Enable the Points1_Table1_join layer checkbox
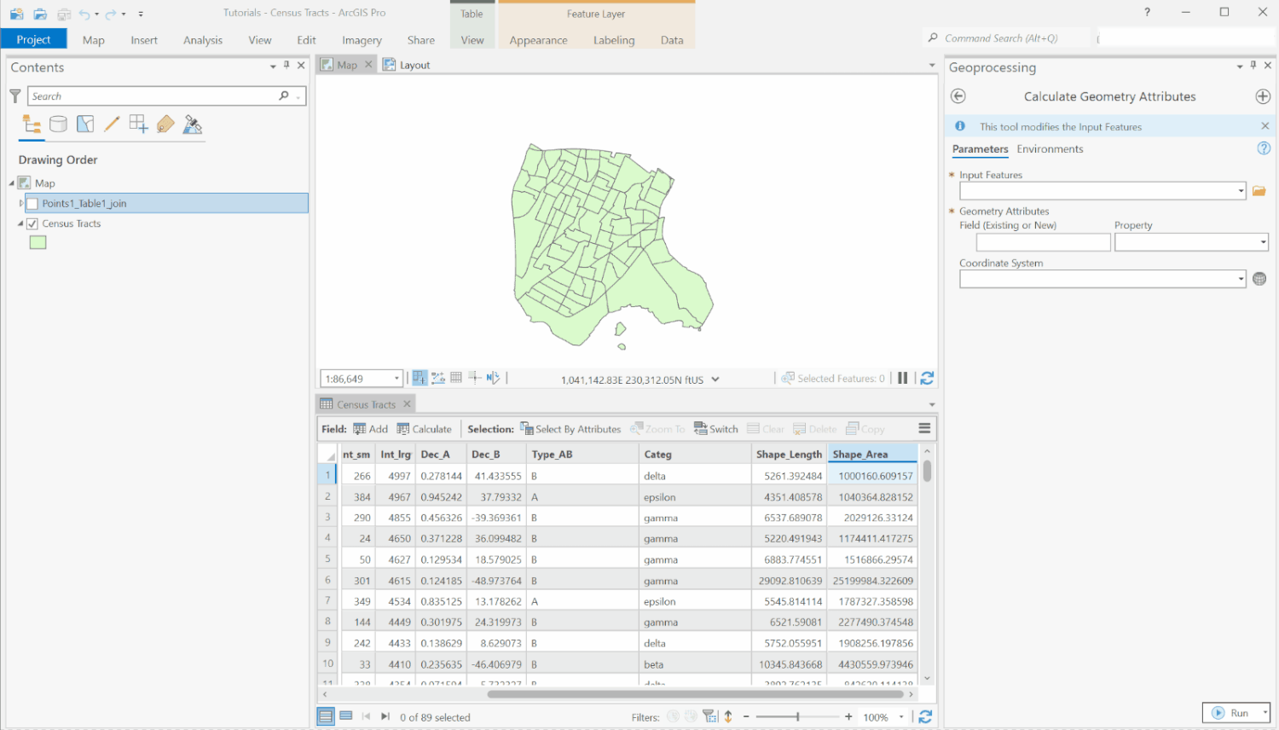The height and width of the screenshot is (730, 1279). point(32,203)
